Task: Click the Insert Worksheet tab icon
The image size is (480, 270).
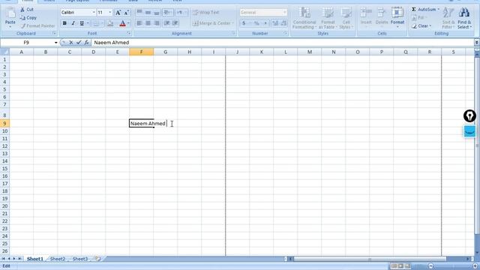Action: point(97,259)
